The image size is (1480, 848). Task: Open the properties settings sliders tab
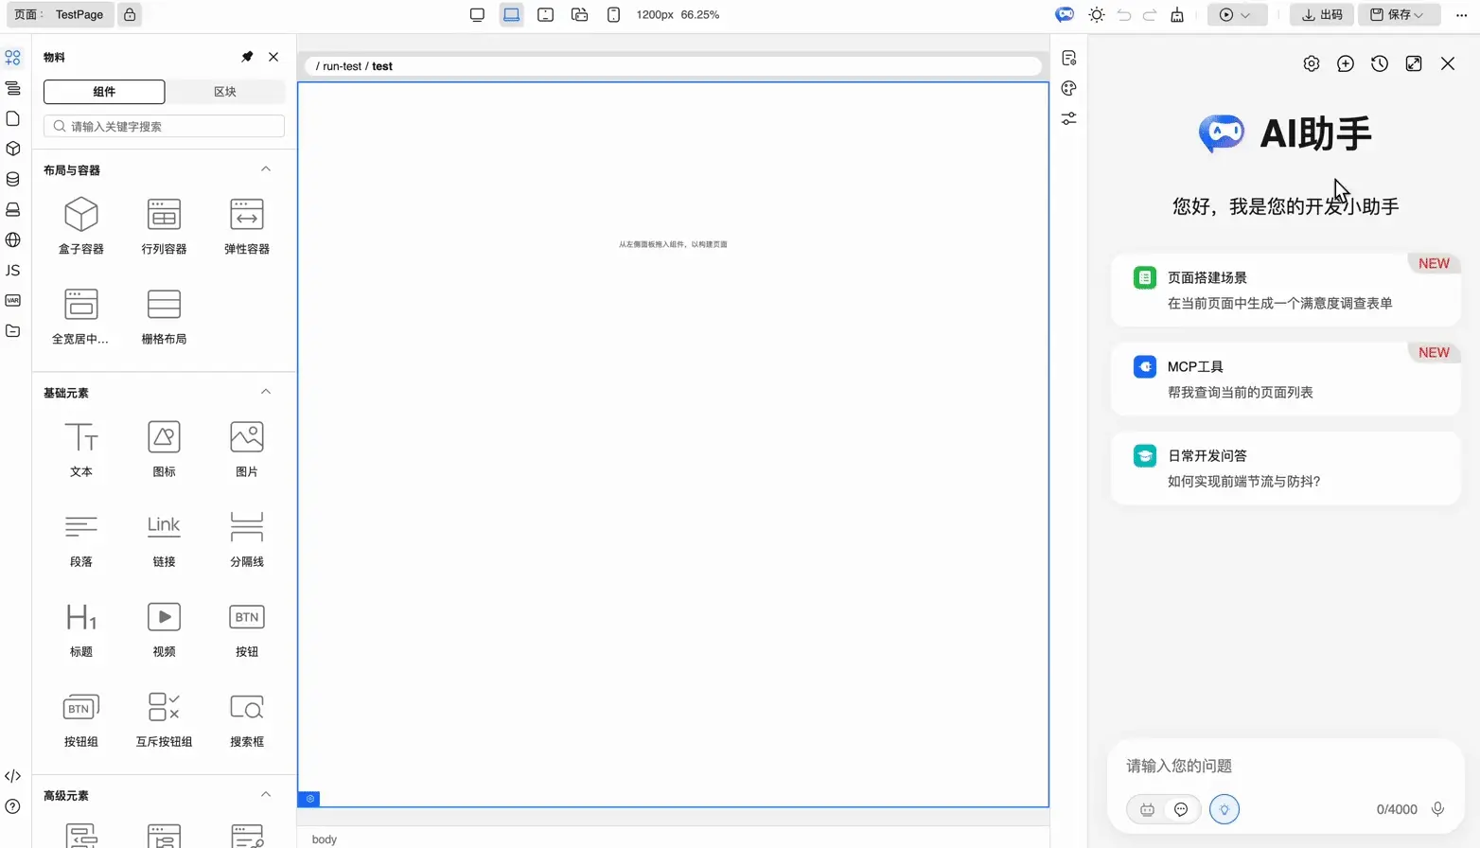click(x=1069, y=118)
